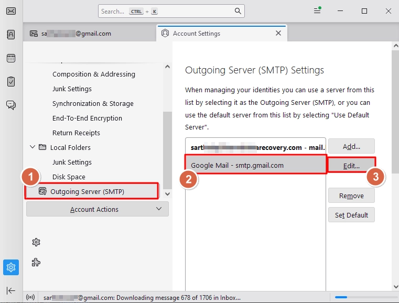Screen dimensions: 399x303
Task: Switch to the gmail.com mail tab
Action: 90,34
